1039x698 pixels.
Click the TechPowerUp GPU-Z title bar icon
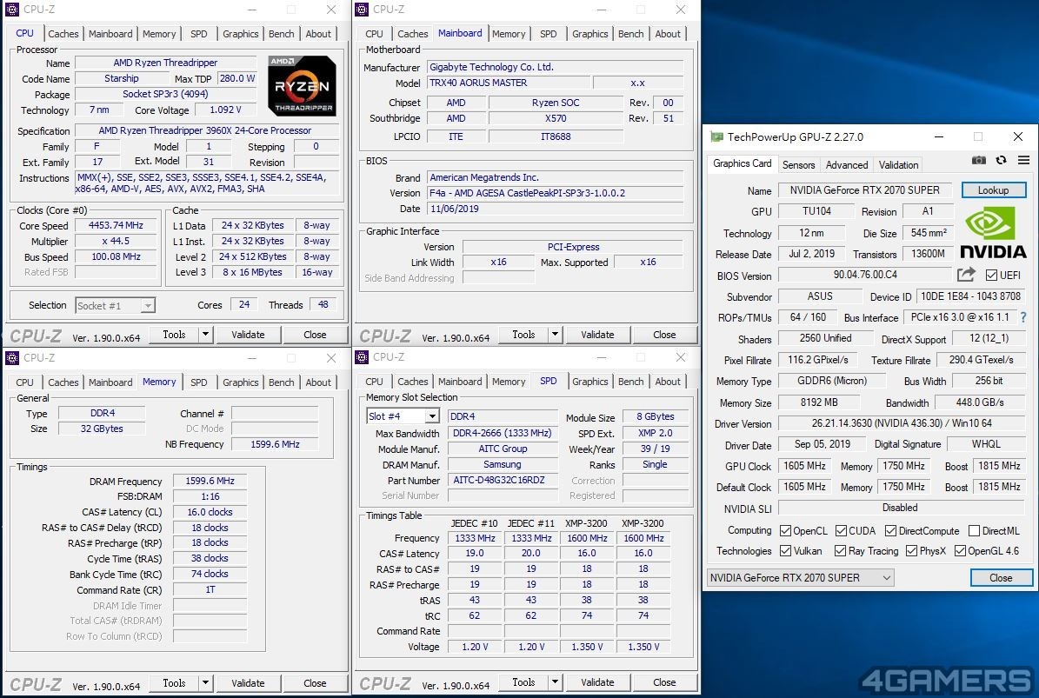click(716, 137)
